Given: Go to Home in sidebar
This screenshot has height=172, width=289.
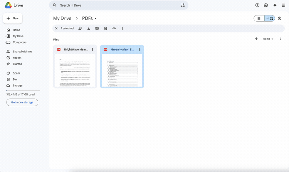Looking at the screenshot, I should coord(17,30).
